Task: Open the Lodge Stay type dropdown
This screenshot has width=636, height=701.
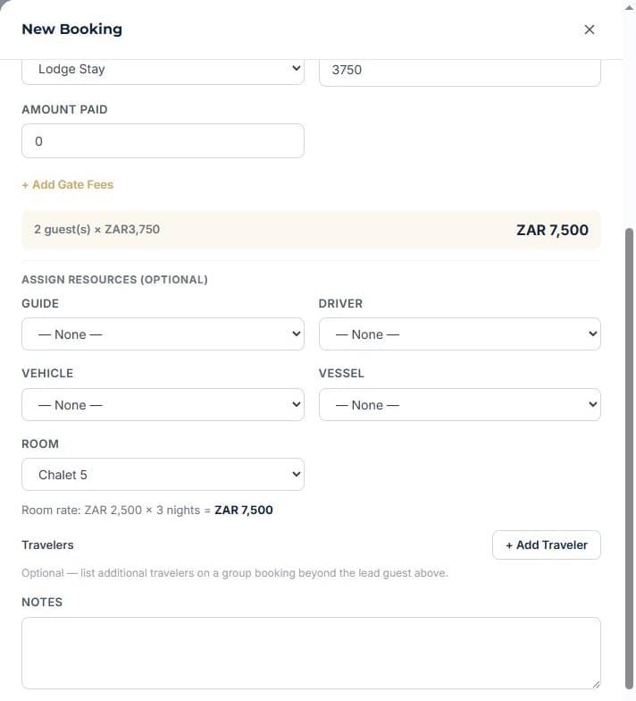Action: pyautogui.click(x=163, y=71)
